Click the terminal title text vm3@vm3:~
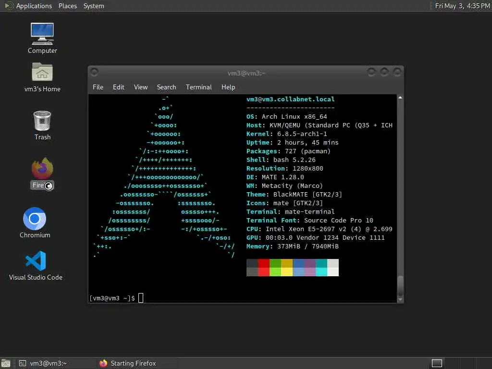 (246, 73)
